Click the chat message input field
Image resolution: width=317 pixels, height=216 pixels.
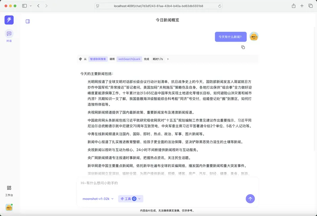click(166, 183)
